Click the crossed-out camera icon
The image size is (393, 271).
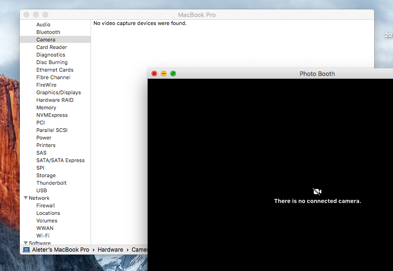pos(317,192)
